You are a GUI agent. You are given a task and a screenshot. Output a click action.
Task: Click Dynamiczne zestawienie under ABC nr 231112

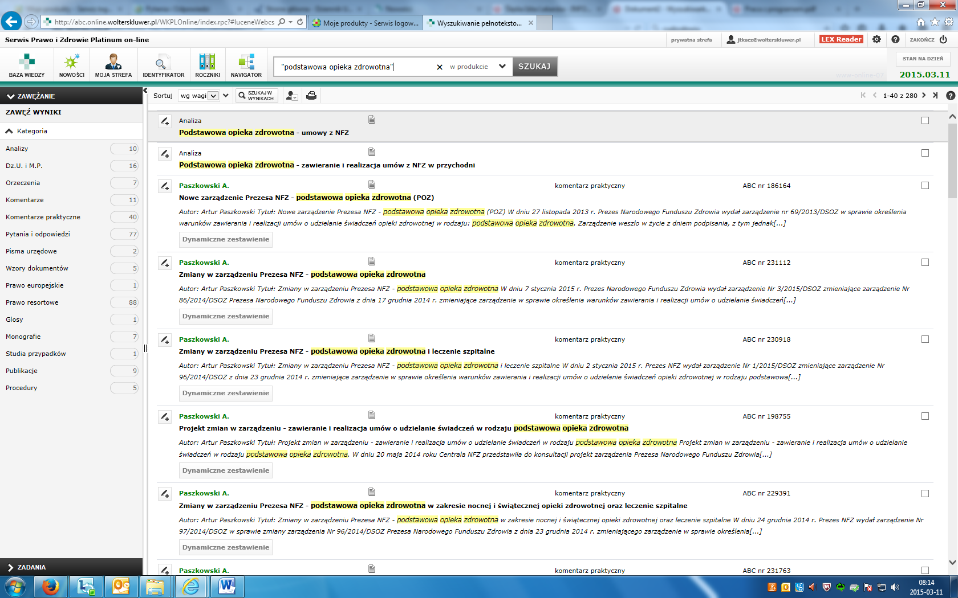226,317
